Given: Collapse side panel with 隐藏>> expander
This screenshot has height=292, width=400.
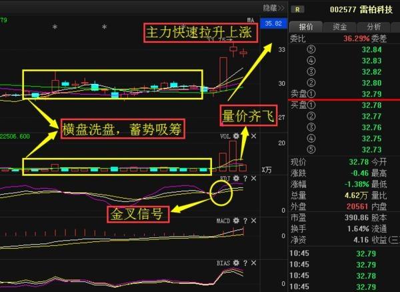Looking at the screenshot, I should point(273,8).
